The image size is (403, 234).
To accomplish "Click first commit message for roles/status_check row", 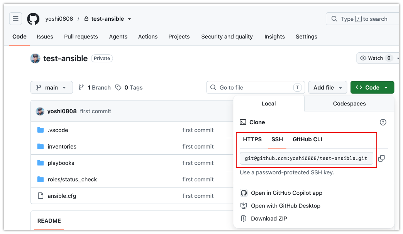I will [x=198, y=179].
